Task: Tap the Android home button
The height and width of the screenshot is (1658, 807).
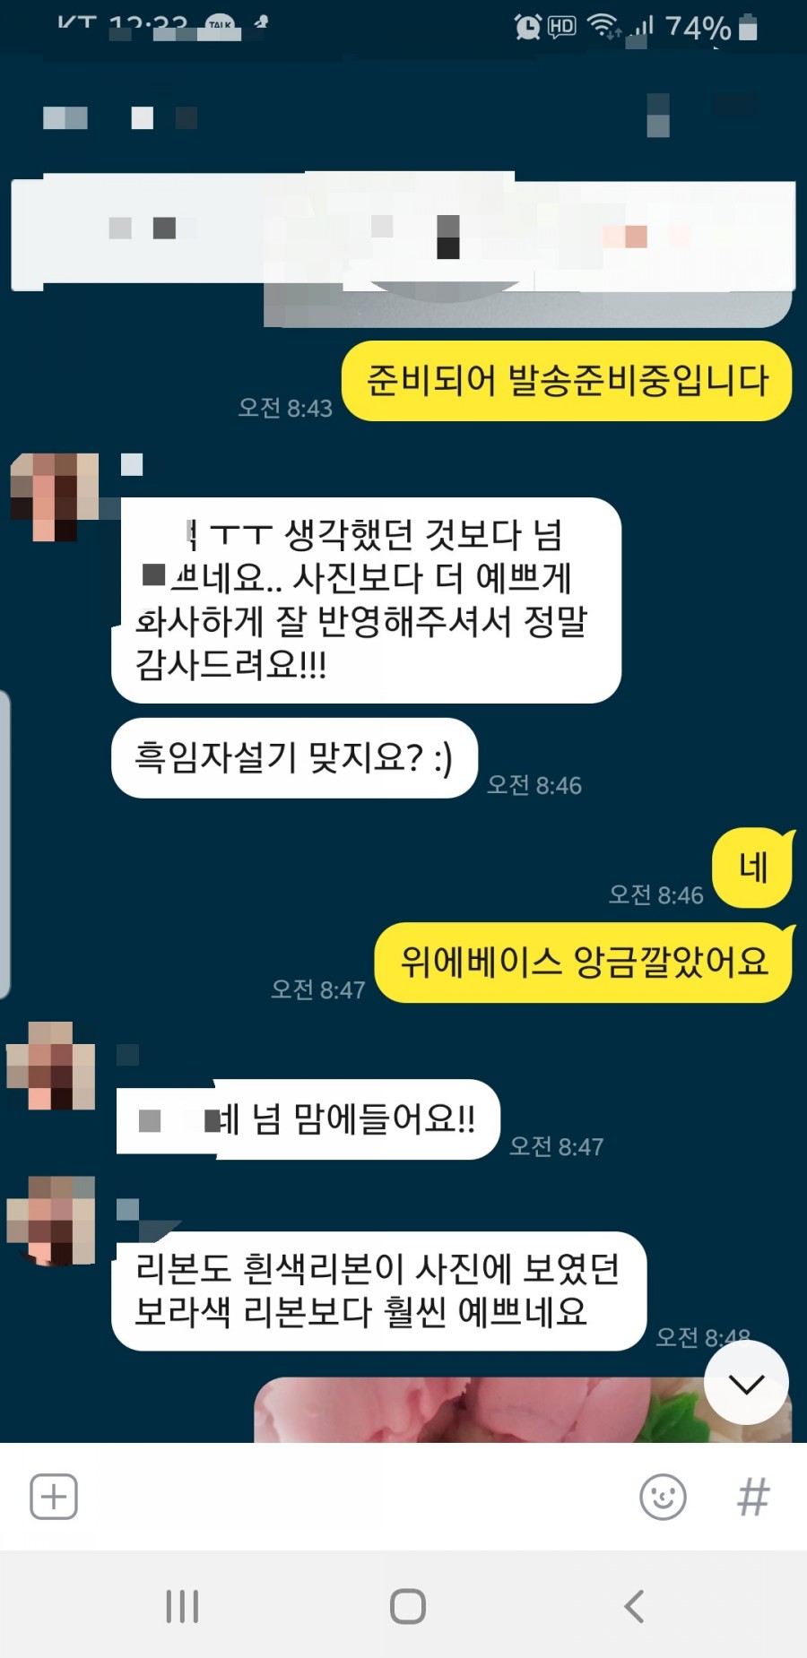Action: (407, 1606)
